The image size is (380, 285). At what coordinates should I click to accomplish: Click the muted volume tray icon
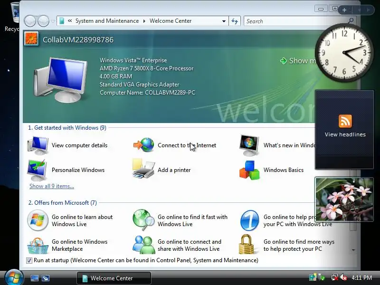tap(343, 277)
